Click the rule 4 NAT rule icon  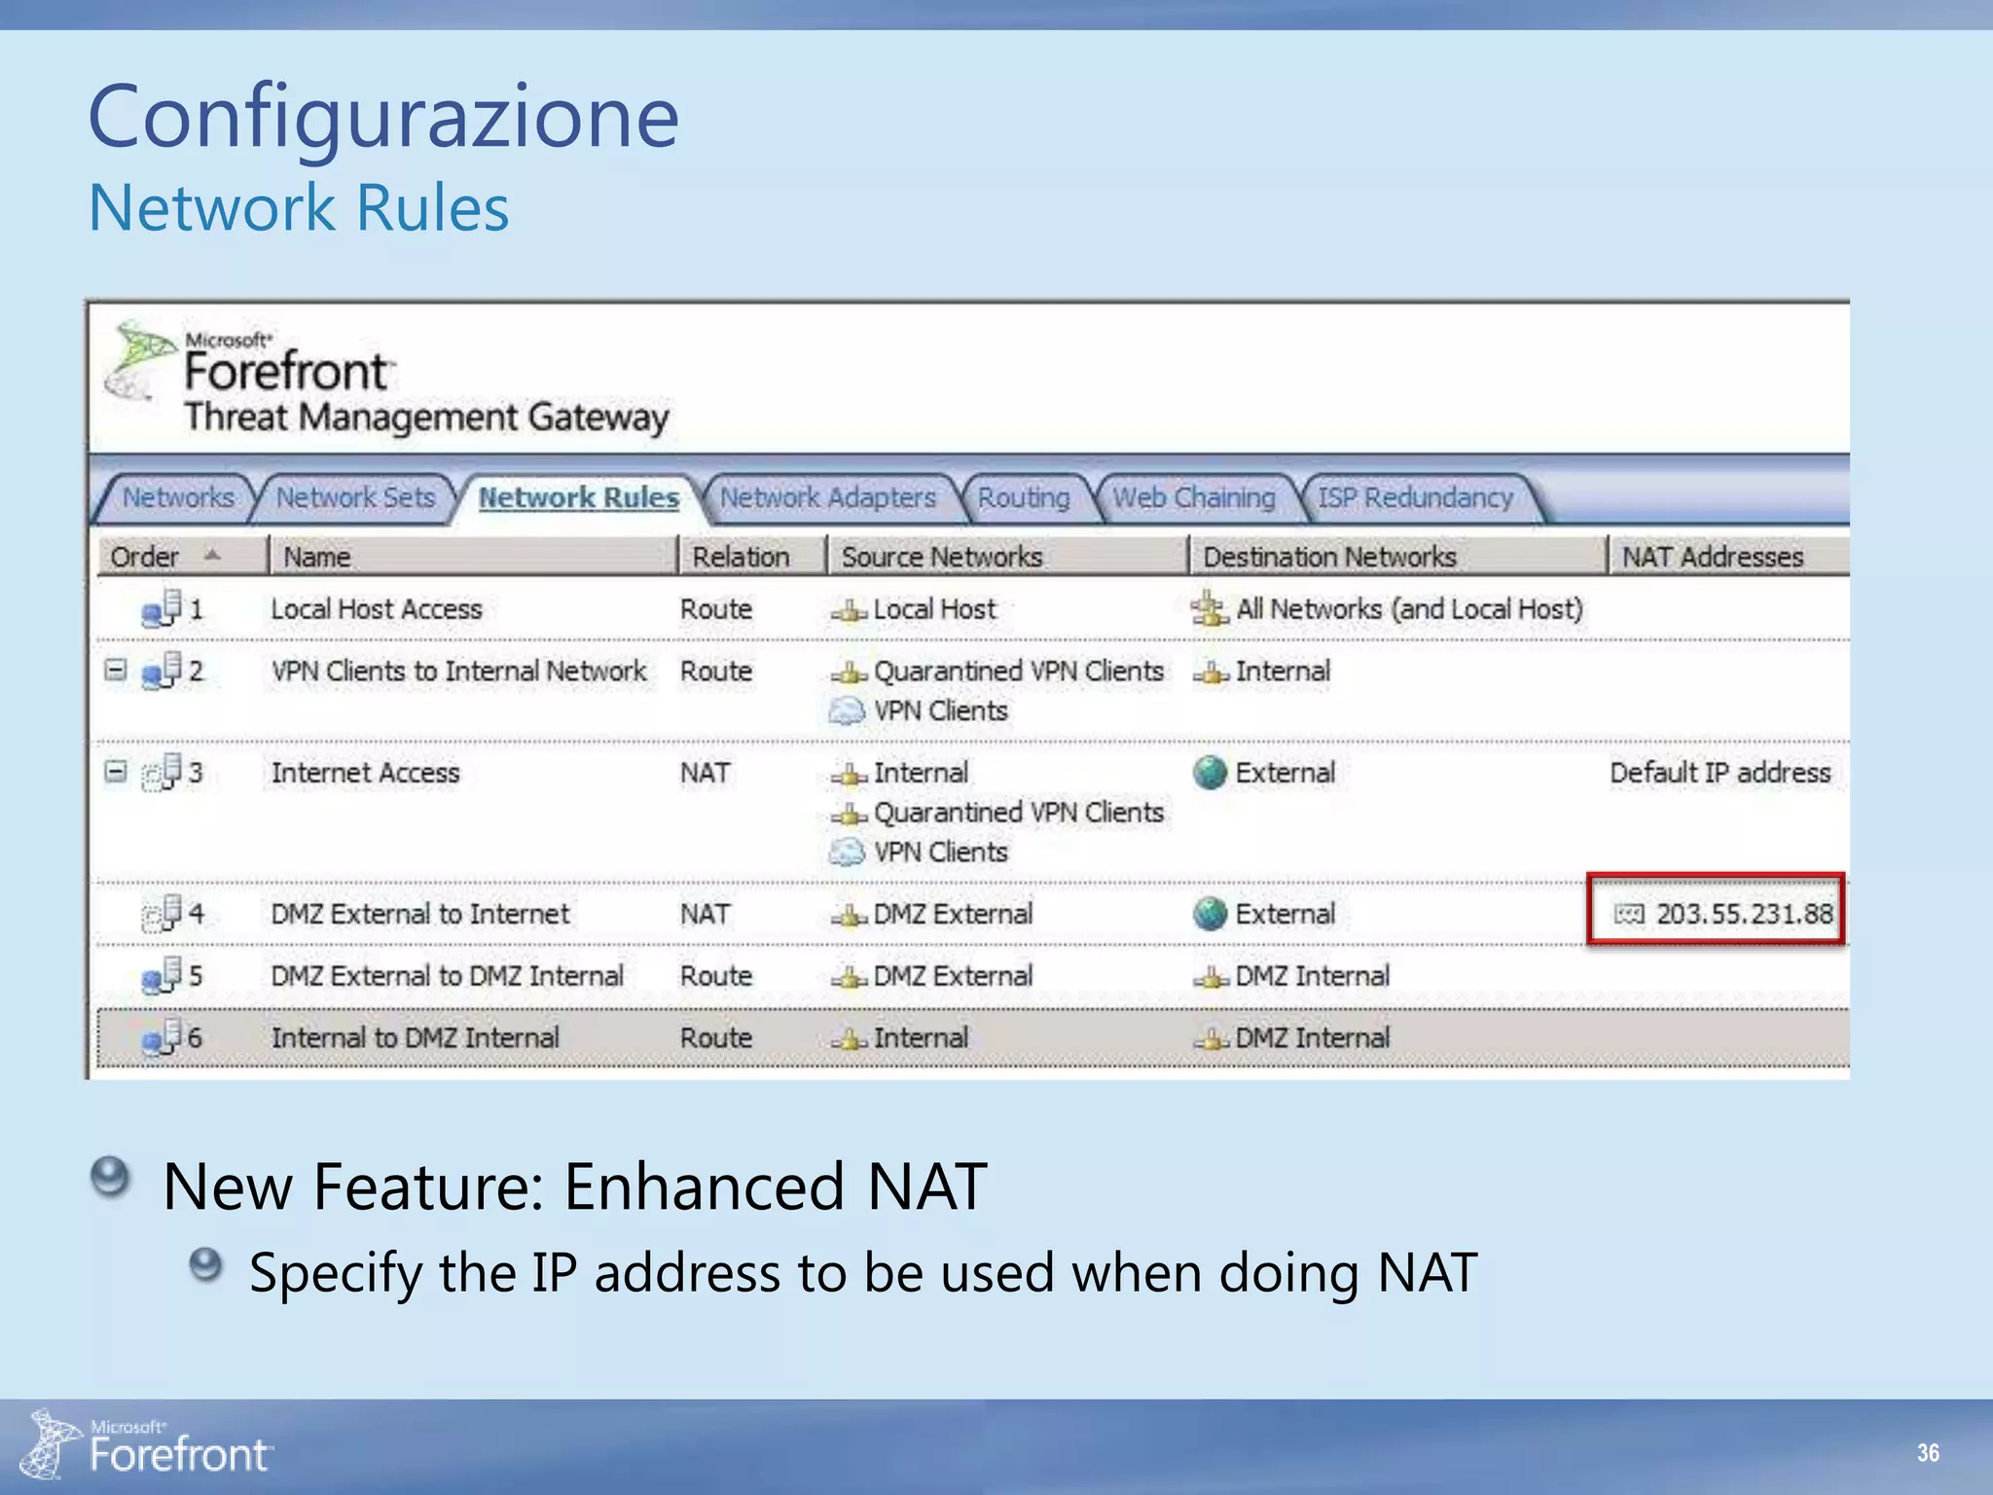pyautogui.click(x=162, y=913)
